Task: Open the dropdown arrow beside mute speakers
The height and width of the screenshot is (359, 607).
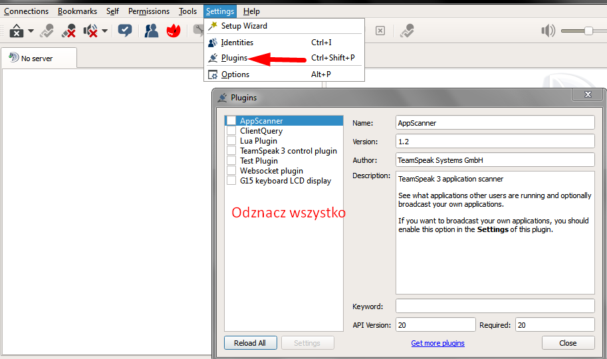Action: click(x=104, y=31)
